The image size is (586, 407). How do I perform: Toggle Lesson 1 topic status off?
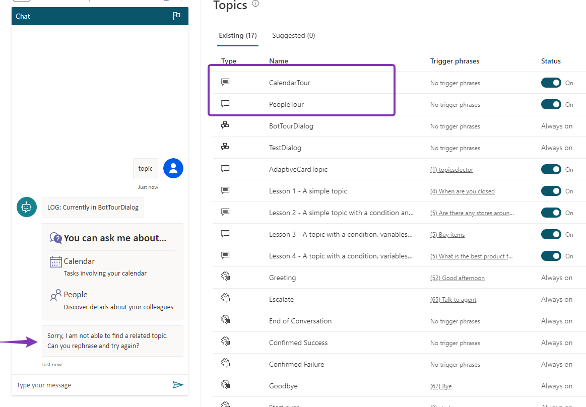pyautogui.click(x=551, y=191)
